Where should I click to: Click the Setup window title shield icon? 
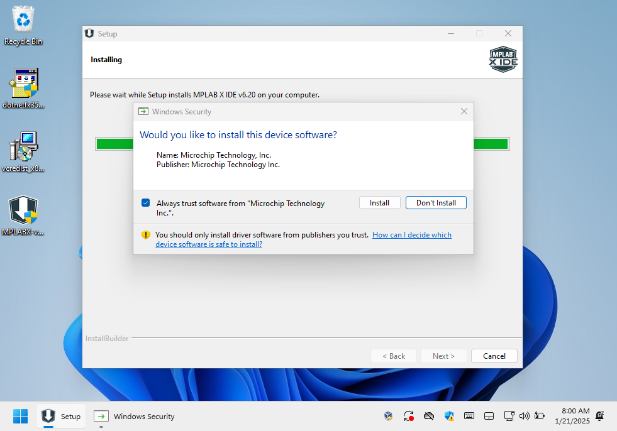pos(89,33)
